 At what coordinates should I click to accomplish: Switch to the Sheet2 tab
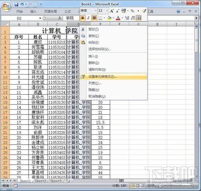tap(41, 181)
